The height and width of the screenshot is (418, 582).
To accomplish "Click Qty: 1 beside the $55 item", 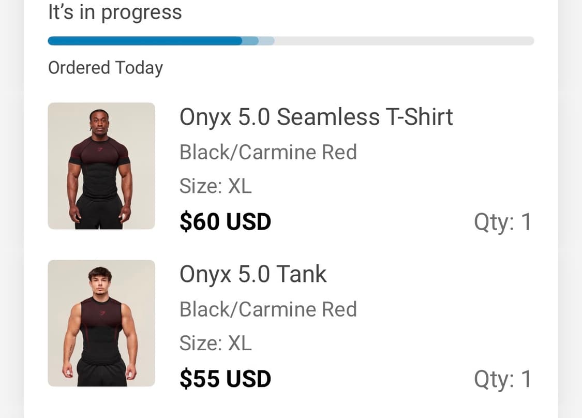I will pyautogui.click(x=502, y=379).
